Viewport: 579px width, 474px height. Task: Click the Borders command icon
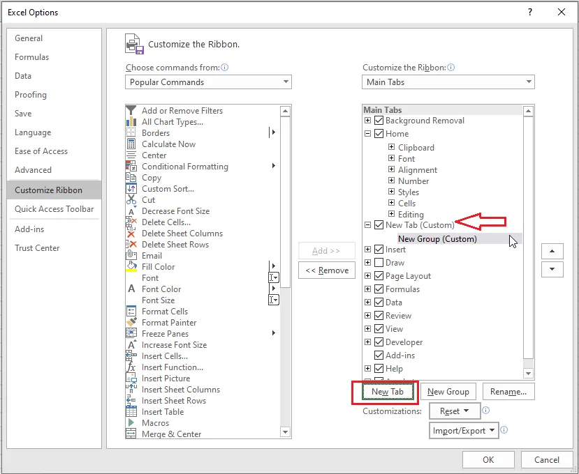pos(131,132)
